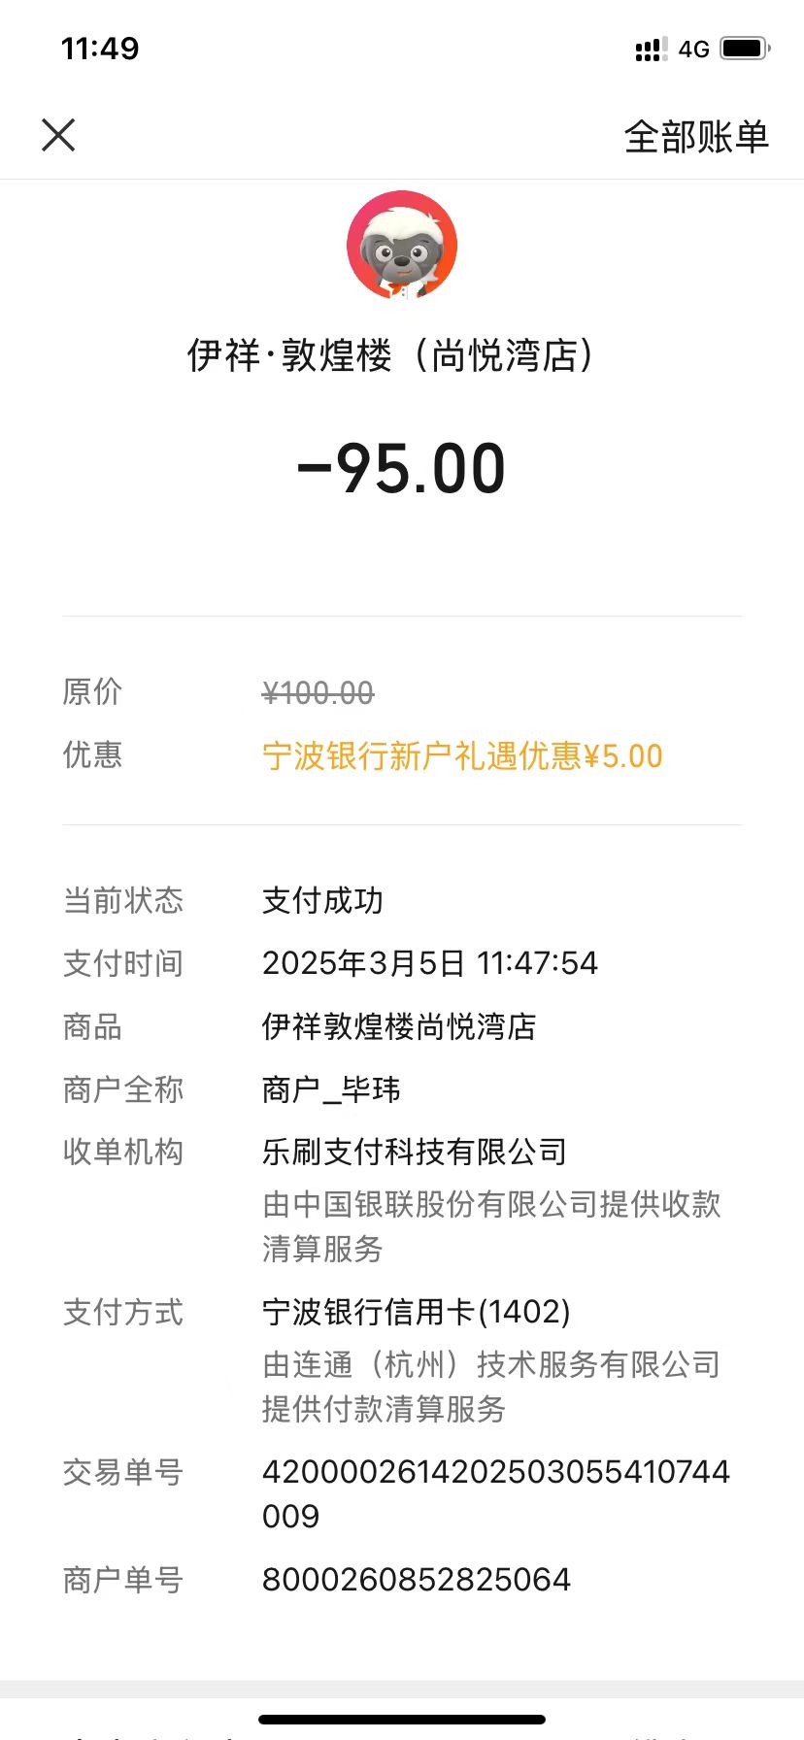Tap the 4G network indicator

(x=694, y=49)
